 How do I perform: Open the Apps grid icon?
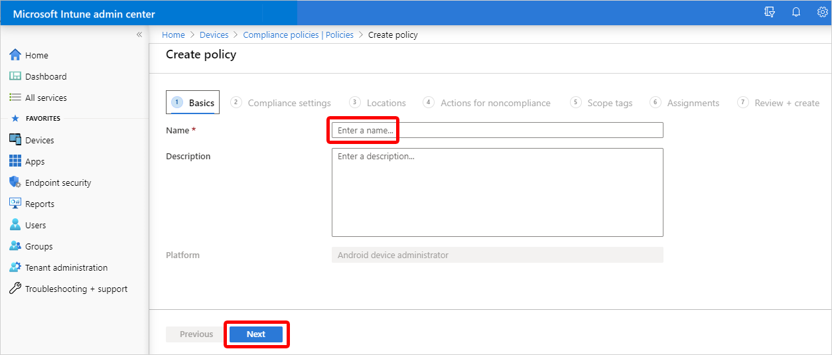[x=15, y=161]
